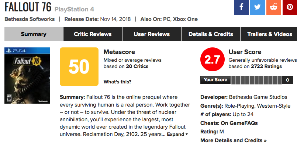Open the yellow Metascore 50 box
The width and height of the screenshot is (297, 147).
[79, 67]
